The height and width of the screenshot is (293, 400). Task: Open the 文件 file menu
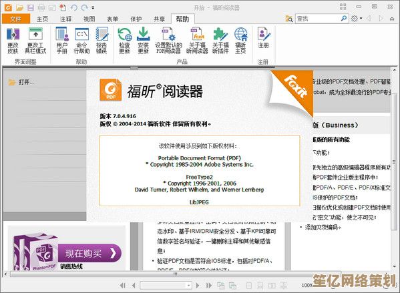tap(15, 19)
